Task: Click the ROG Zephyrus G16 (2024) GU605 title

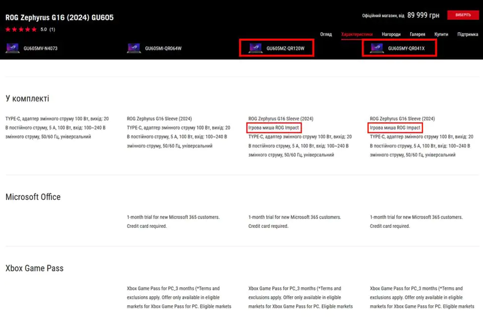Action: [x=59, y=17]
